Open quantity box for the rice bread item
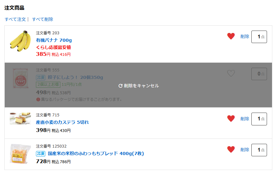 (259, 150)
